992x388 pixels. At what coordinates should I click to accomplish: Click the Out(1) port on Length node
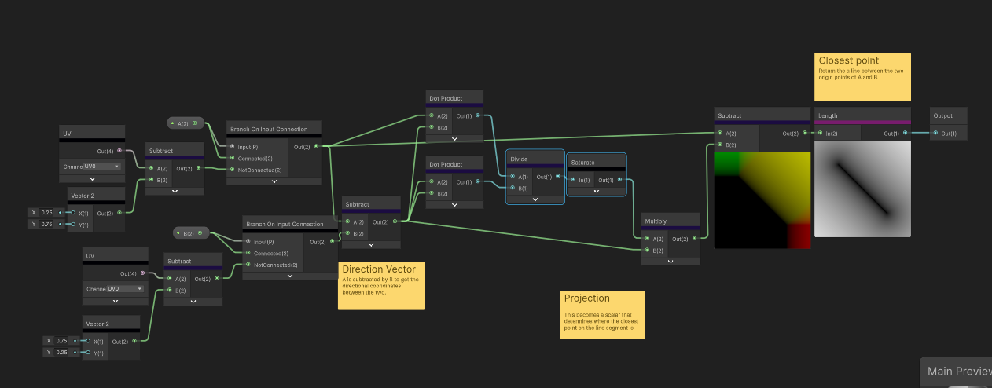click(905, 134)
